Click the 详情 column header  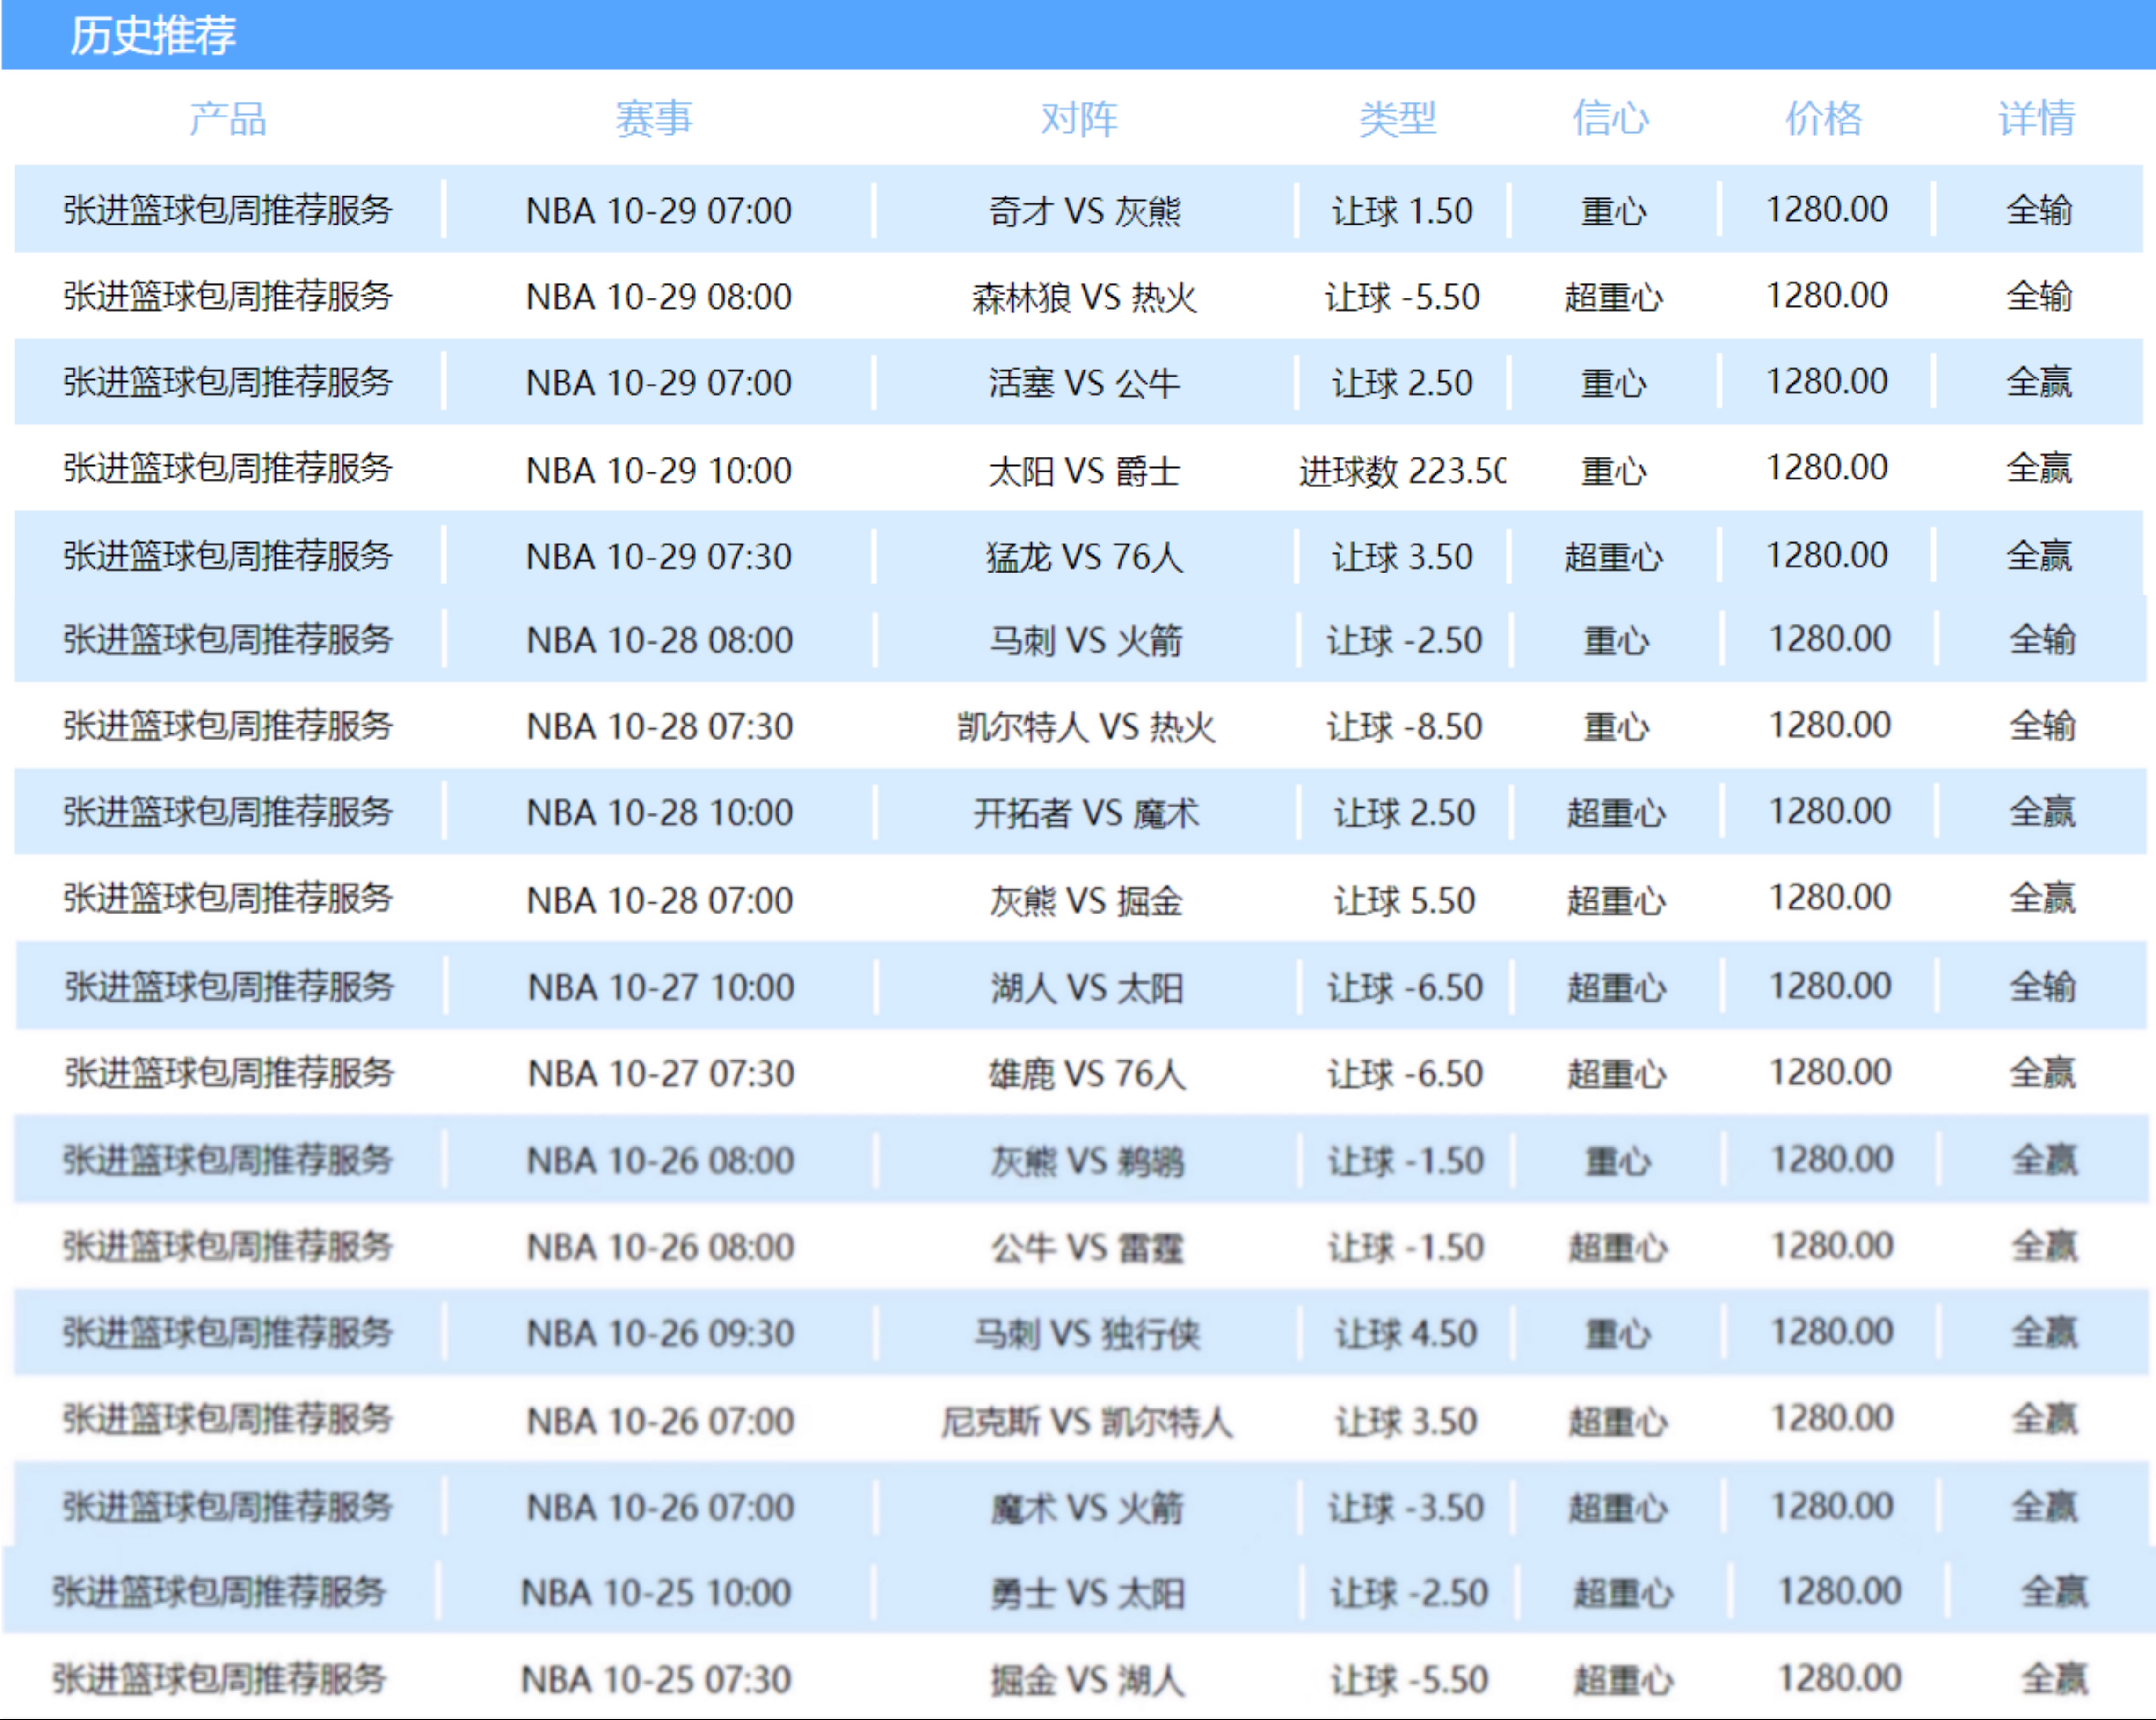click(x=2037, y=119)
